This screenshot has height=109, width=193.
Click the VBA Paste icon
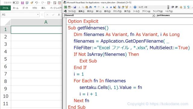[87, 7]
